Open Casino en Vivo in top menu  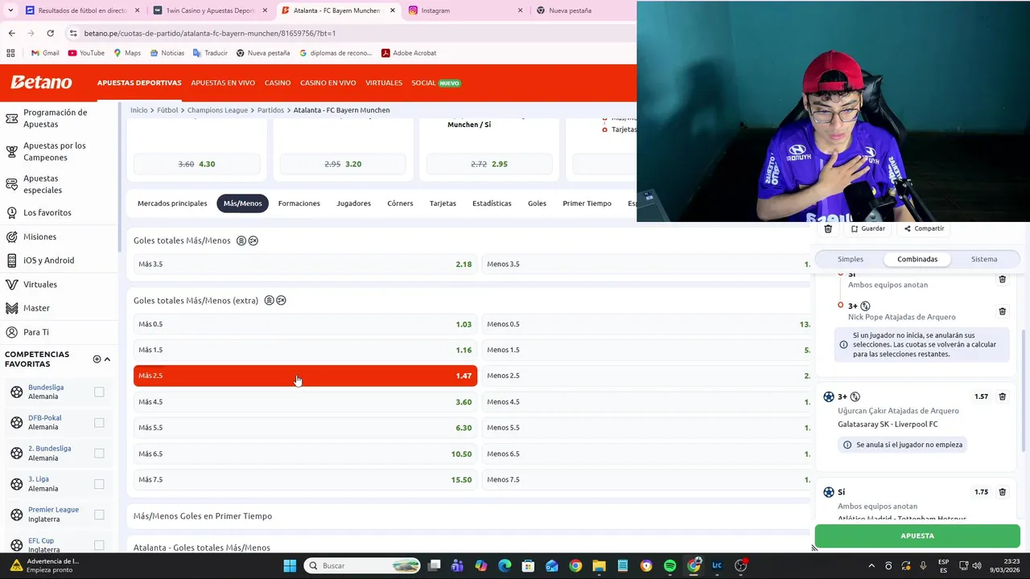328,83
